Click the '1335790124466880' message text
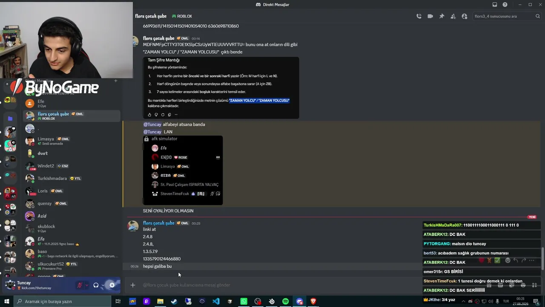The image size is (545, 307). tap(162, 259)
